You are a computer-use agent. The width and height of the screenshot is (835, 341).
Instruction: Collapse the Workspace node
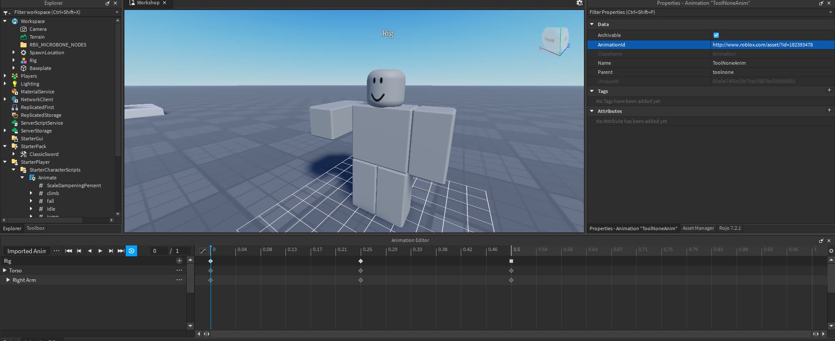click(x=5, y=21)
